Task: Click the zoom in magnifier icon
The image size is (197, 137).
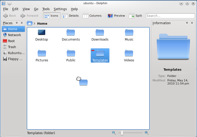Action: (147, 133)
